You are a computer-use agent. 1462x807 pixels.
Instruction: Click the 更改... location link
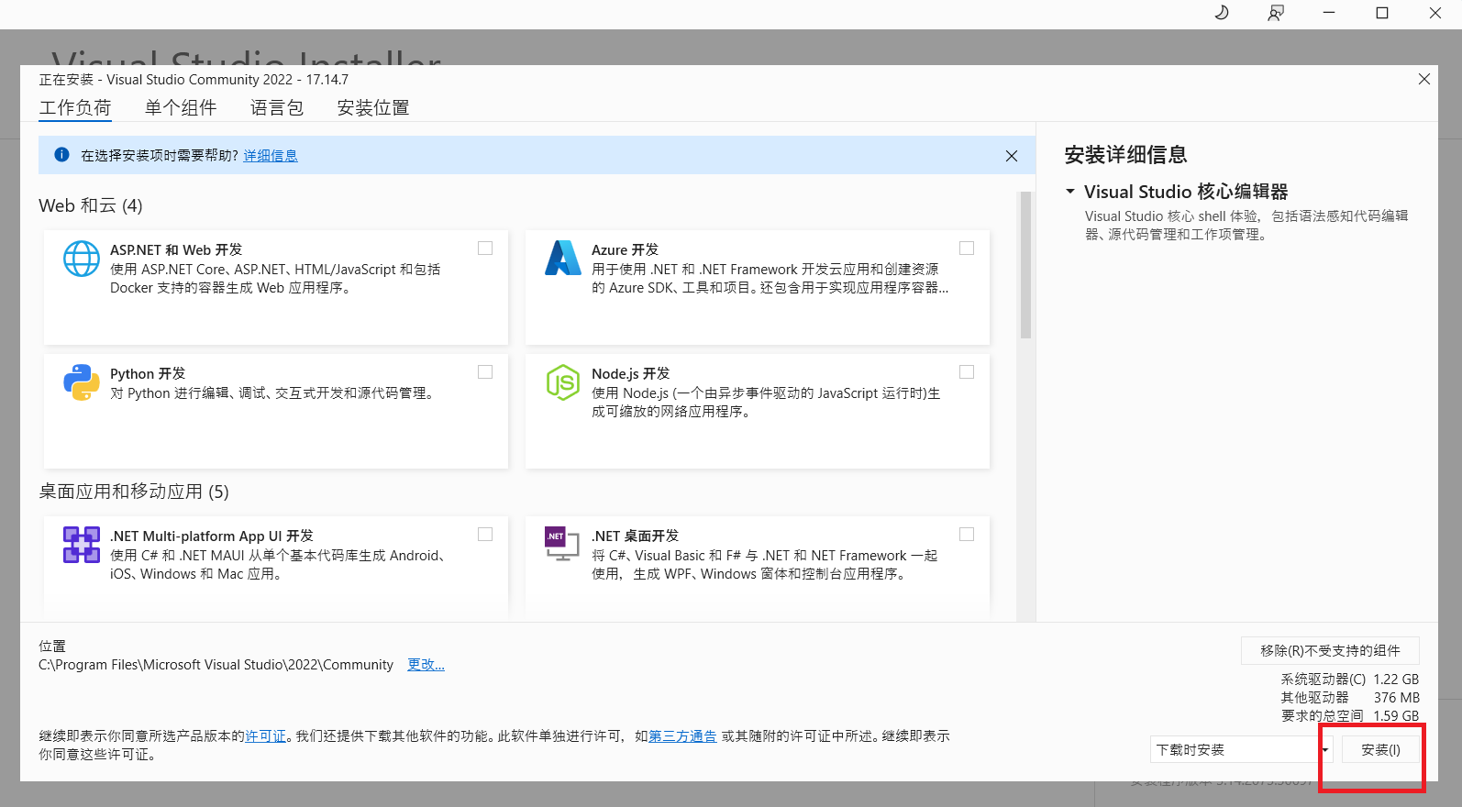[x=426, y=665]
